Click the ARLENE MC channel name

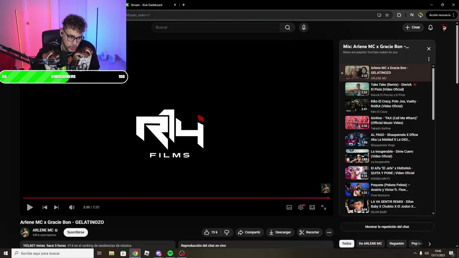43,230
